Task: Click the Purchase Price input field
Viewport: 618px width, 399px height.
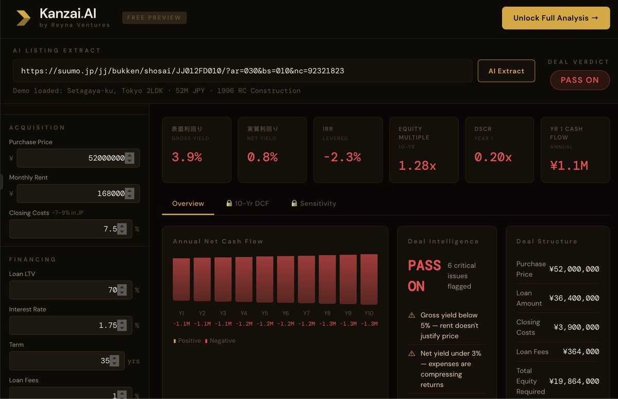Action: coord(78,158)
